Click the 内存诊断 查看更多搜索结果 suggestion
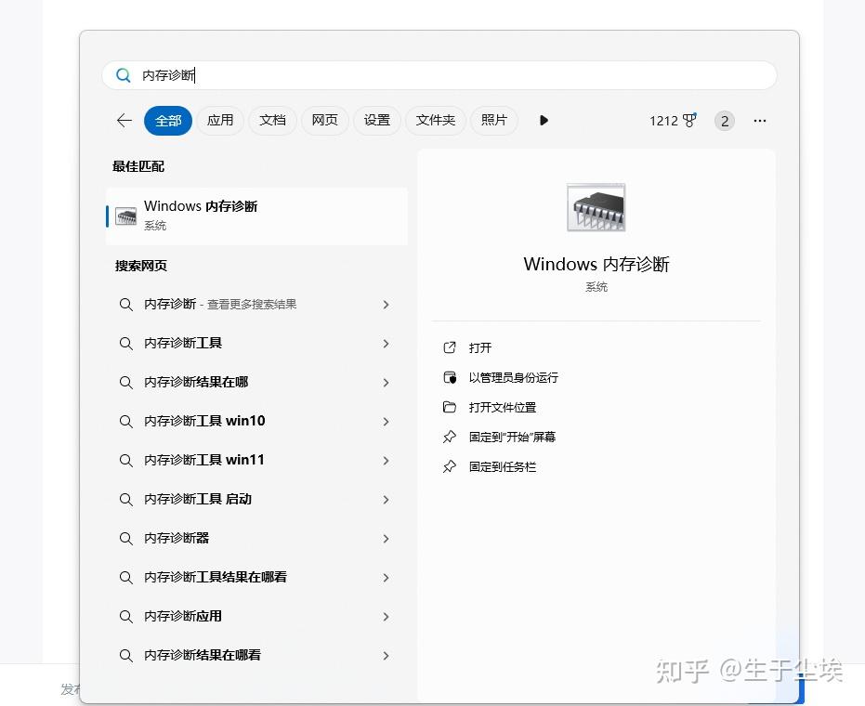Screen dimensions: 865x706 click(257, 305)
